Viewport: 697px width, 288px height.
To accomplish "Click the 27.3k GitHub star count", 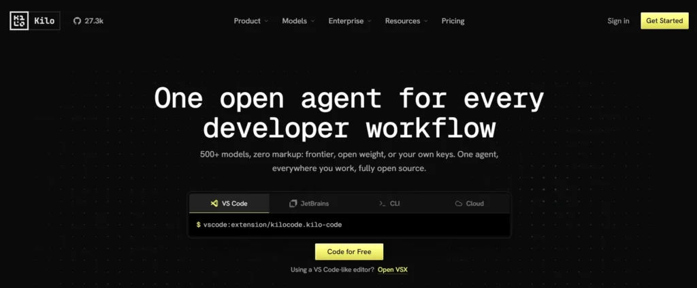I will tap(94, 21).
